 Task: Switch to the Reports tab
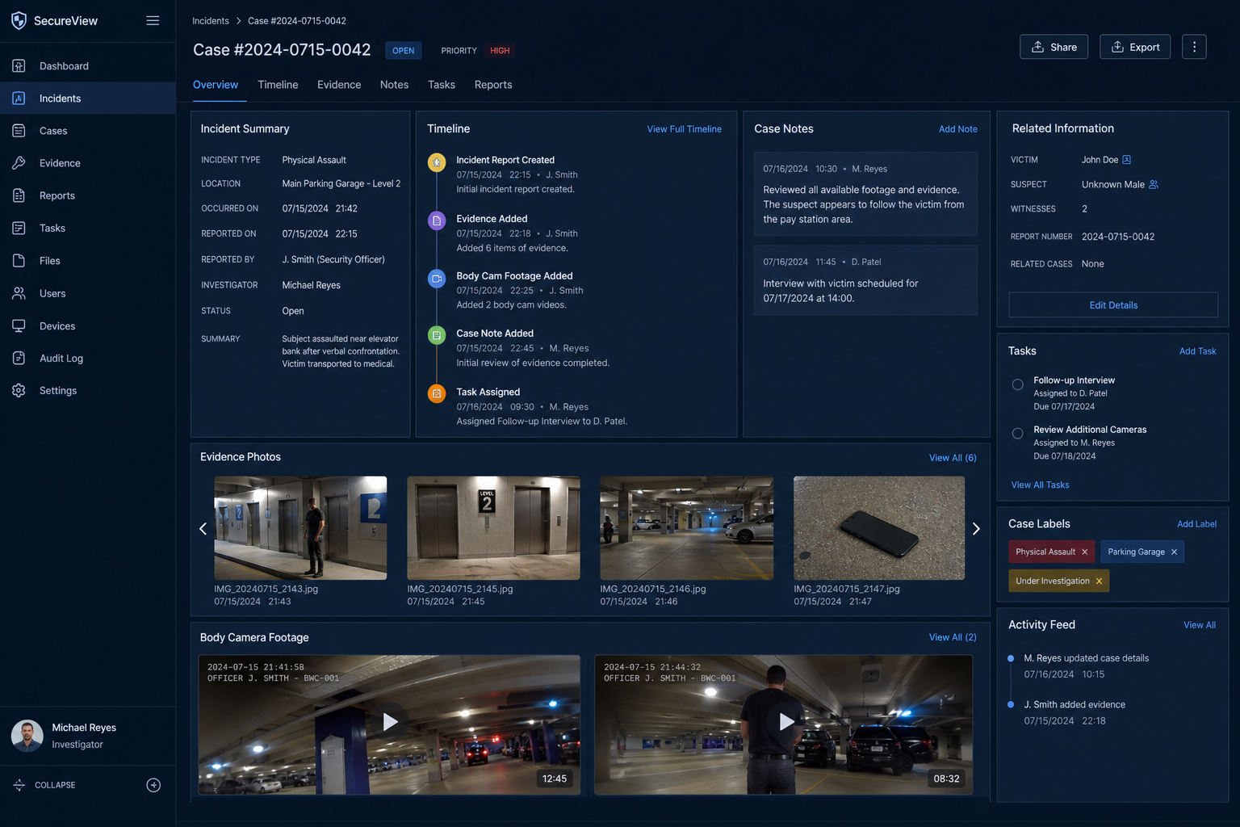tap(493, 85)
